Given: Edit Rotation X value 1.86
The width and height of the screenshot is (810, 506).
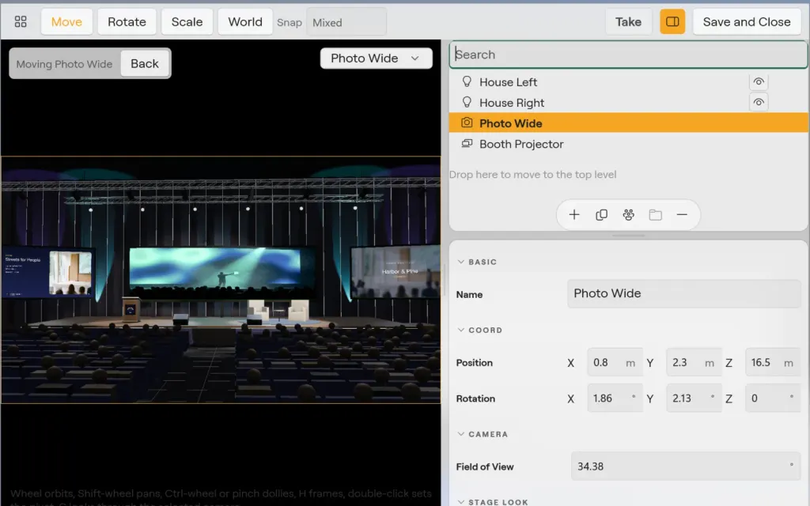Looking at the screenshot, I should click(615, 398).
